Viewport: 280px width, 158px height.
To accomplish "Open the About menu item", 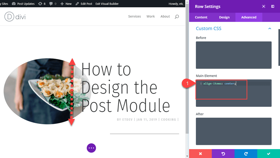I will (165, 17).
